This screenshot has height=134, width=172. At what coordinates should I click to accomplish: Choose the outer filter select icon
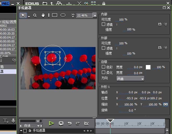[x=160, y=48]
